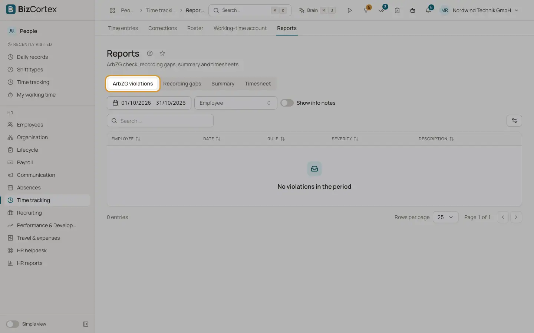
Task: Open the clipboard icon in top bar
Action: coord(397,10)
